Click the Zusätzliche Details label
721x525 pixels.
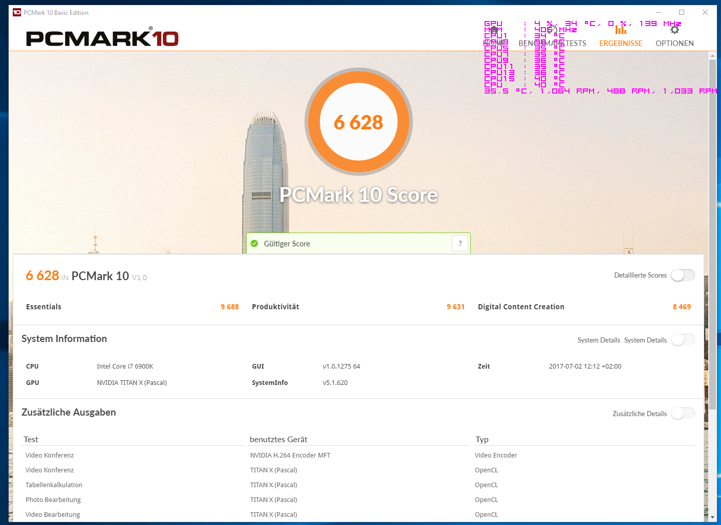click(640, 414)
